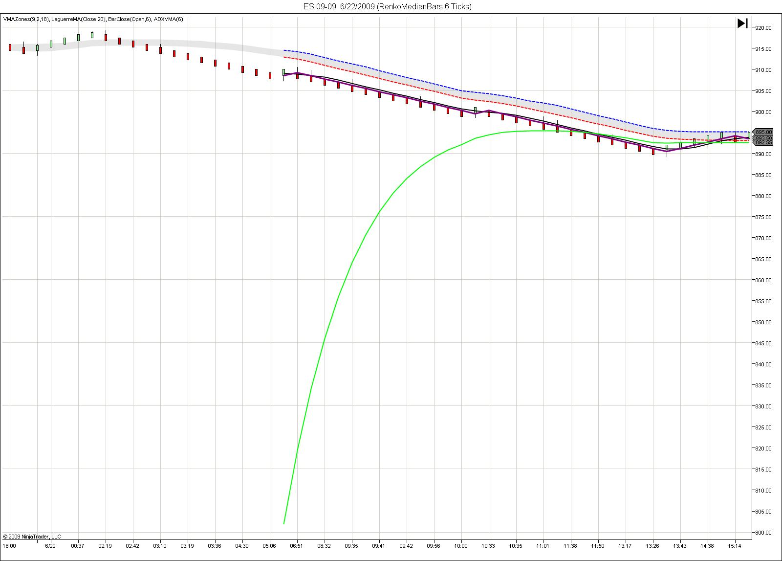The width and height of the screenshot is (782, 561).
Task: Click the 805.00 price axis label
Action: [x=763, y=512]
